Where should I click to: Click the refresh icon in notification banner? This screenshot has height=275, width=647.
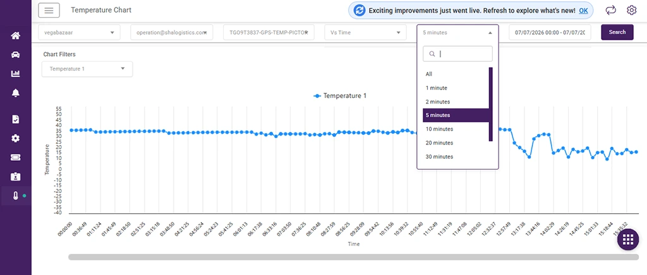tap(360, 11)
